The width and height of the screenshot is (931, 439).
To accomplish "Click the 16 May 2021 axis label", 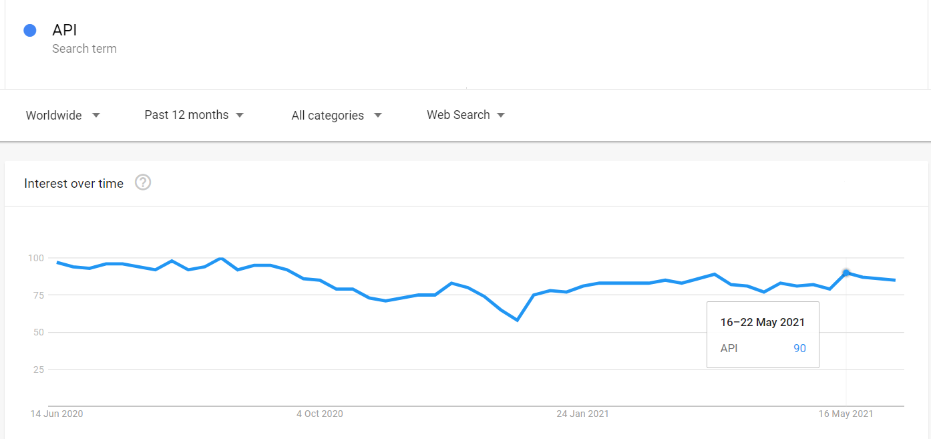I will point(846,414).
